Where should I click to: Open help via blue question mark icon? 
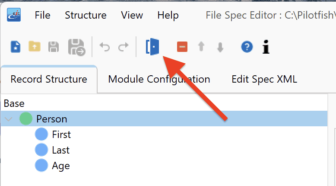coord(247,47)
